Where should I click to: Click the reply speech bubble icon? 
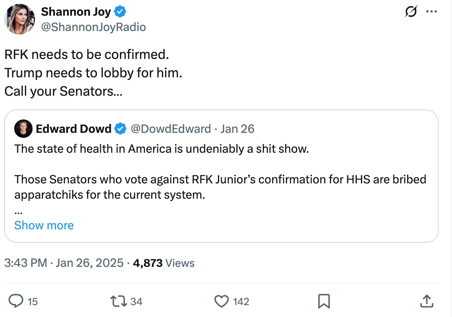[16, 302]
